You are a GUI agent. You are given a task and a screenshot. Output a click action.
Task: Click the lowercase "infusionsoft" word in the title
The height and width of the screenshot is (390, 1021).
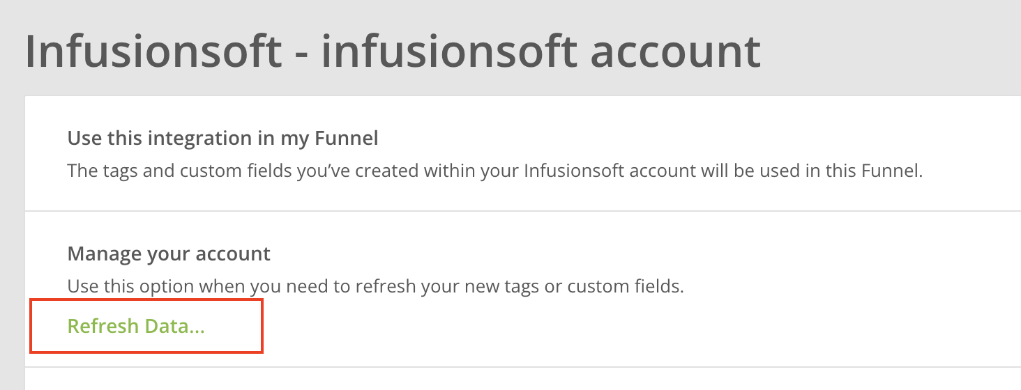click(x=448, y=51)
